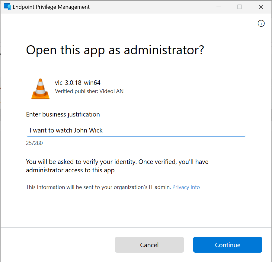Click the 'Enter business justification' label
272x262 pixels.
point(63,114)
